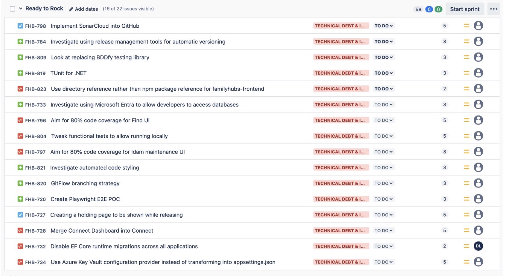
Task: Open the TO DO status dropdown for FHB-798
Action: pos(384,26)
